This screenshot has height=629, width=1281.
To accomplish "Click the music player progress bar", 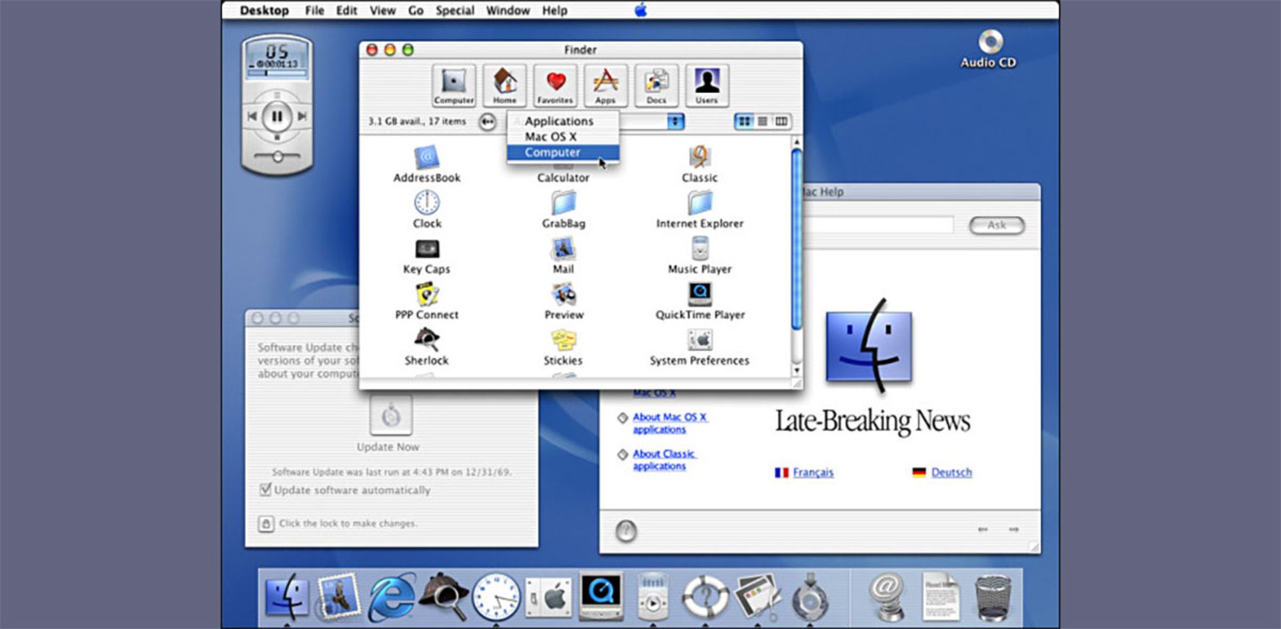I will 277,73.
